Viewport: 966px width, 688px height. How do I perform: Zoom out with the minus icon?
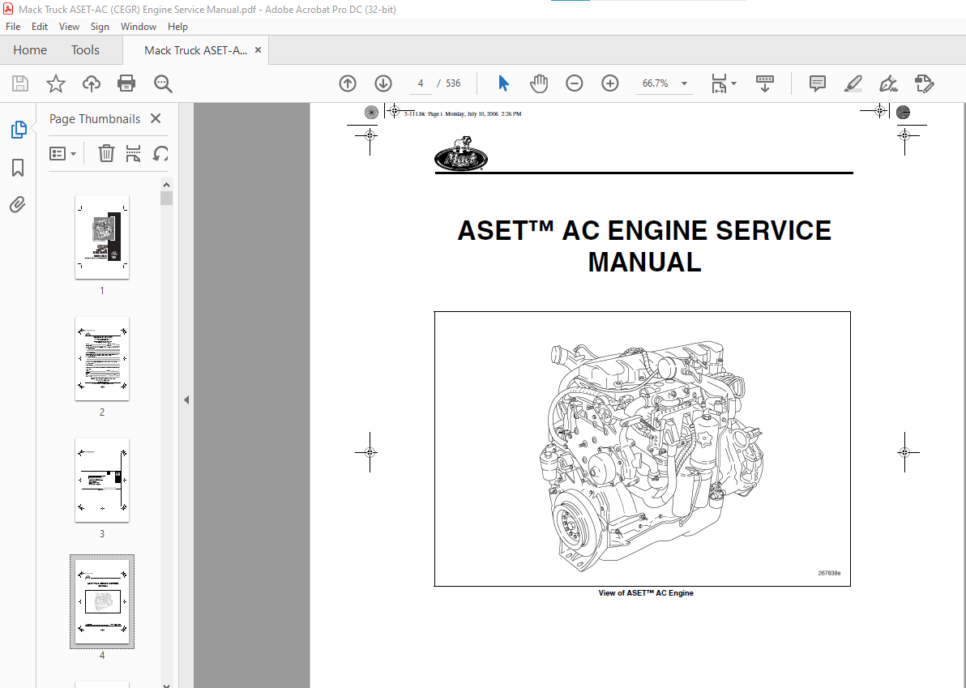(575, 83)
